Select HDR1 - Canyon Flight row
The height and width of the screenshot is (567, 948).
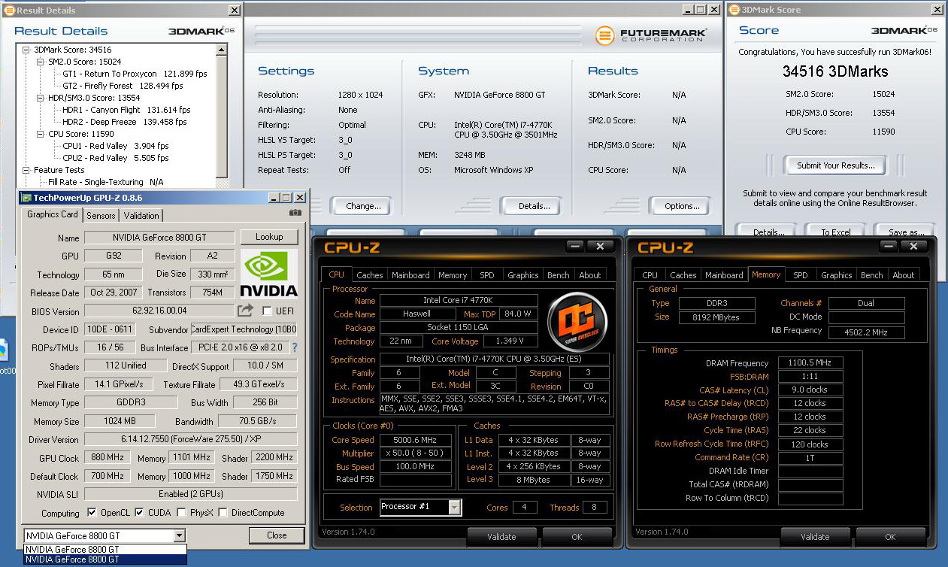(126, 110)
